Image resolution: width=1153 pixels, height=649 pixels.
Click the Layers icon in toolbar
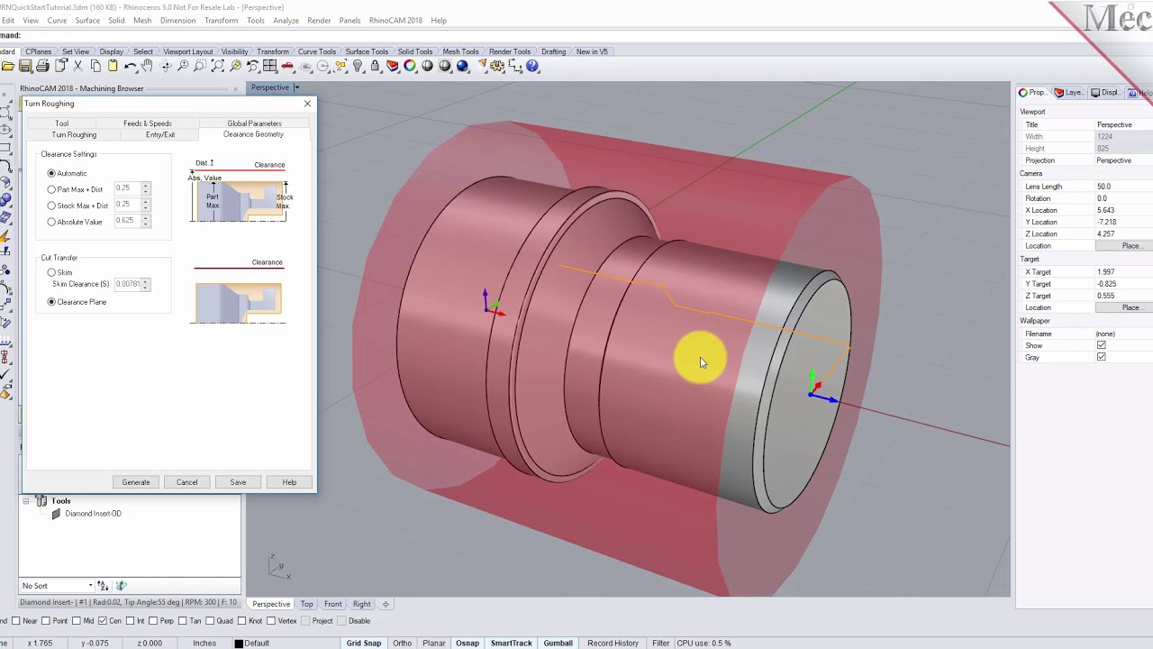tap(393, 66)
